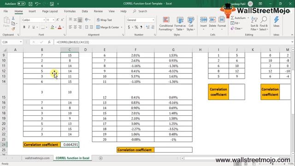Open Sort & Filter menu

[254, 24]
